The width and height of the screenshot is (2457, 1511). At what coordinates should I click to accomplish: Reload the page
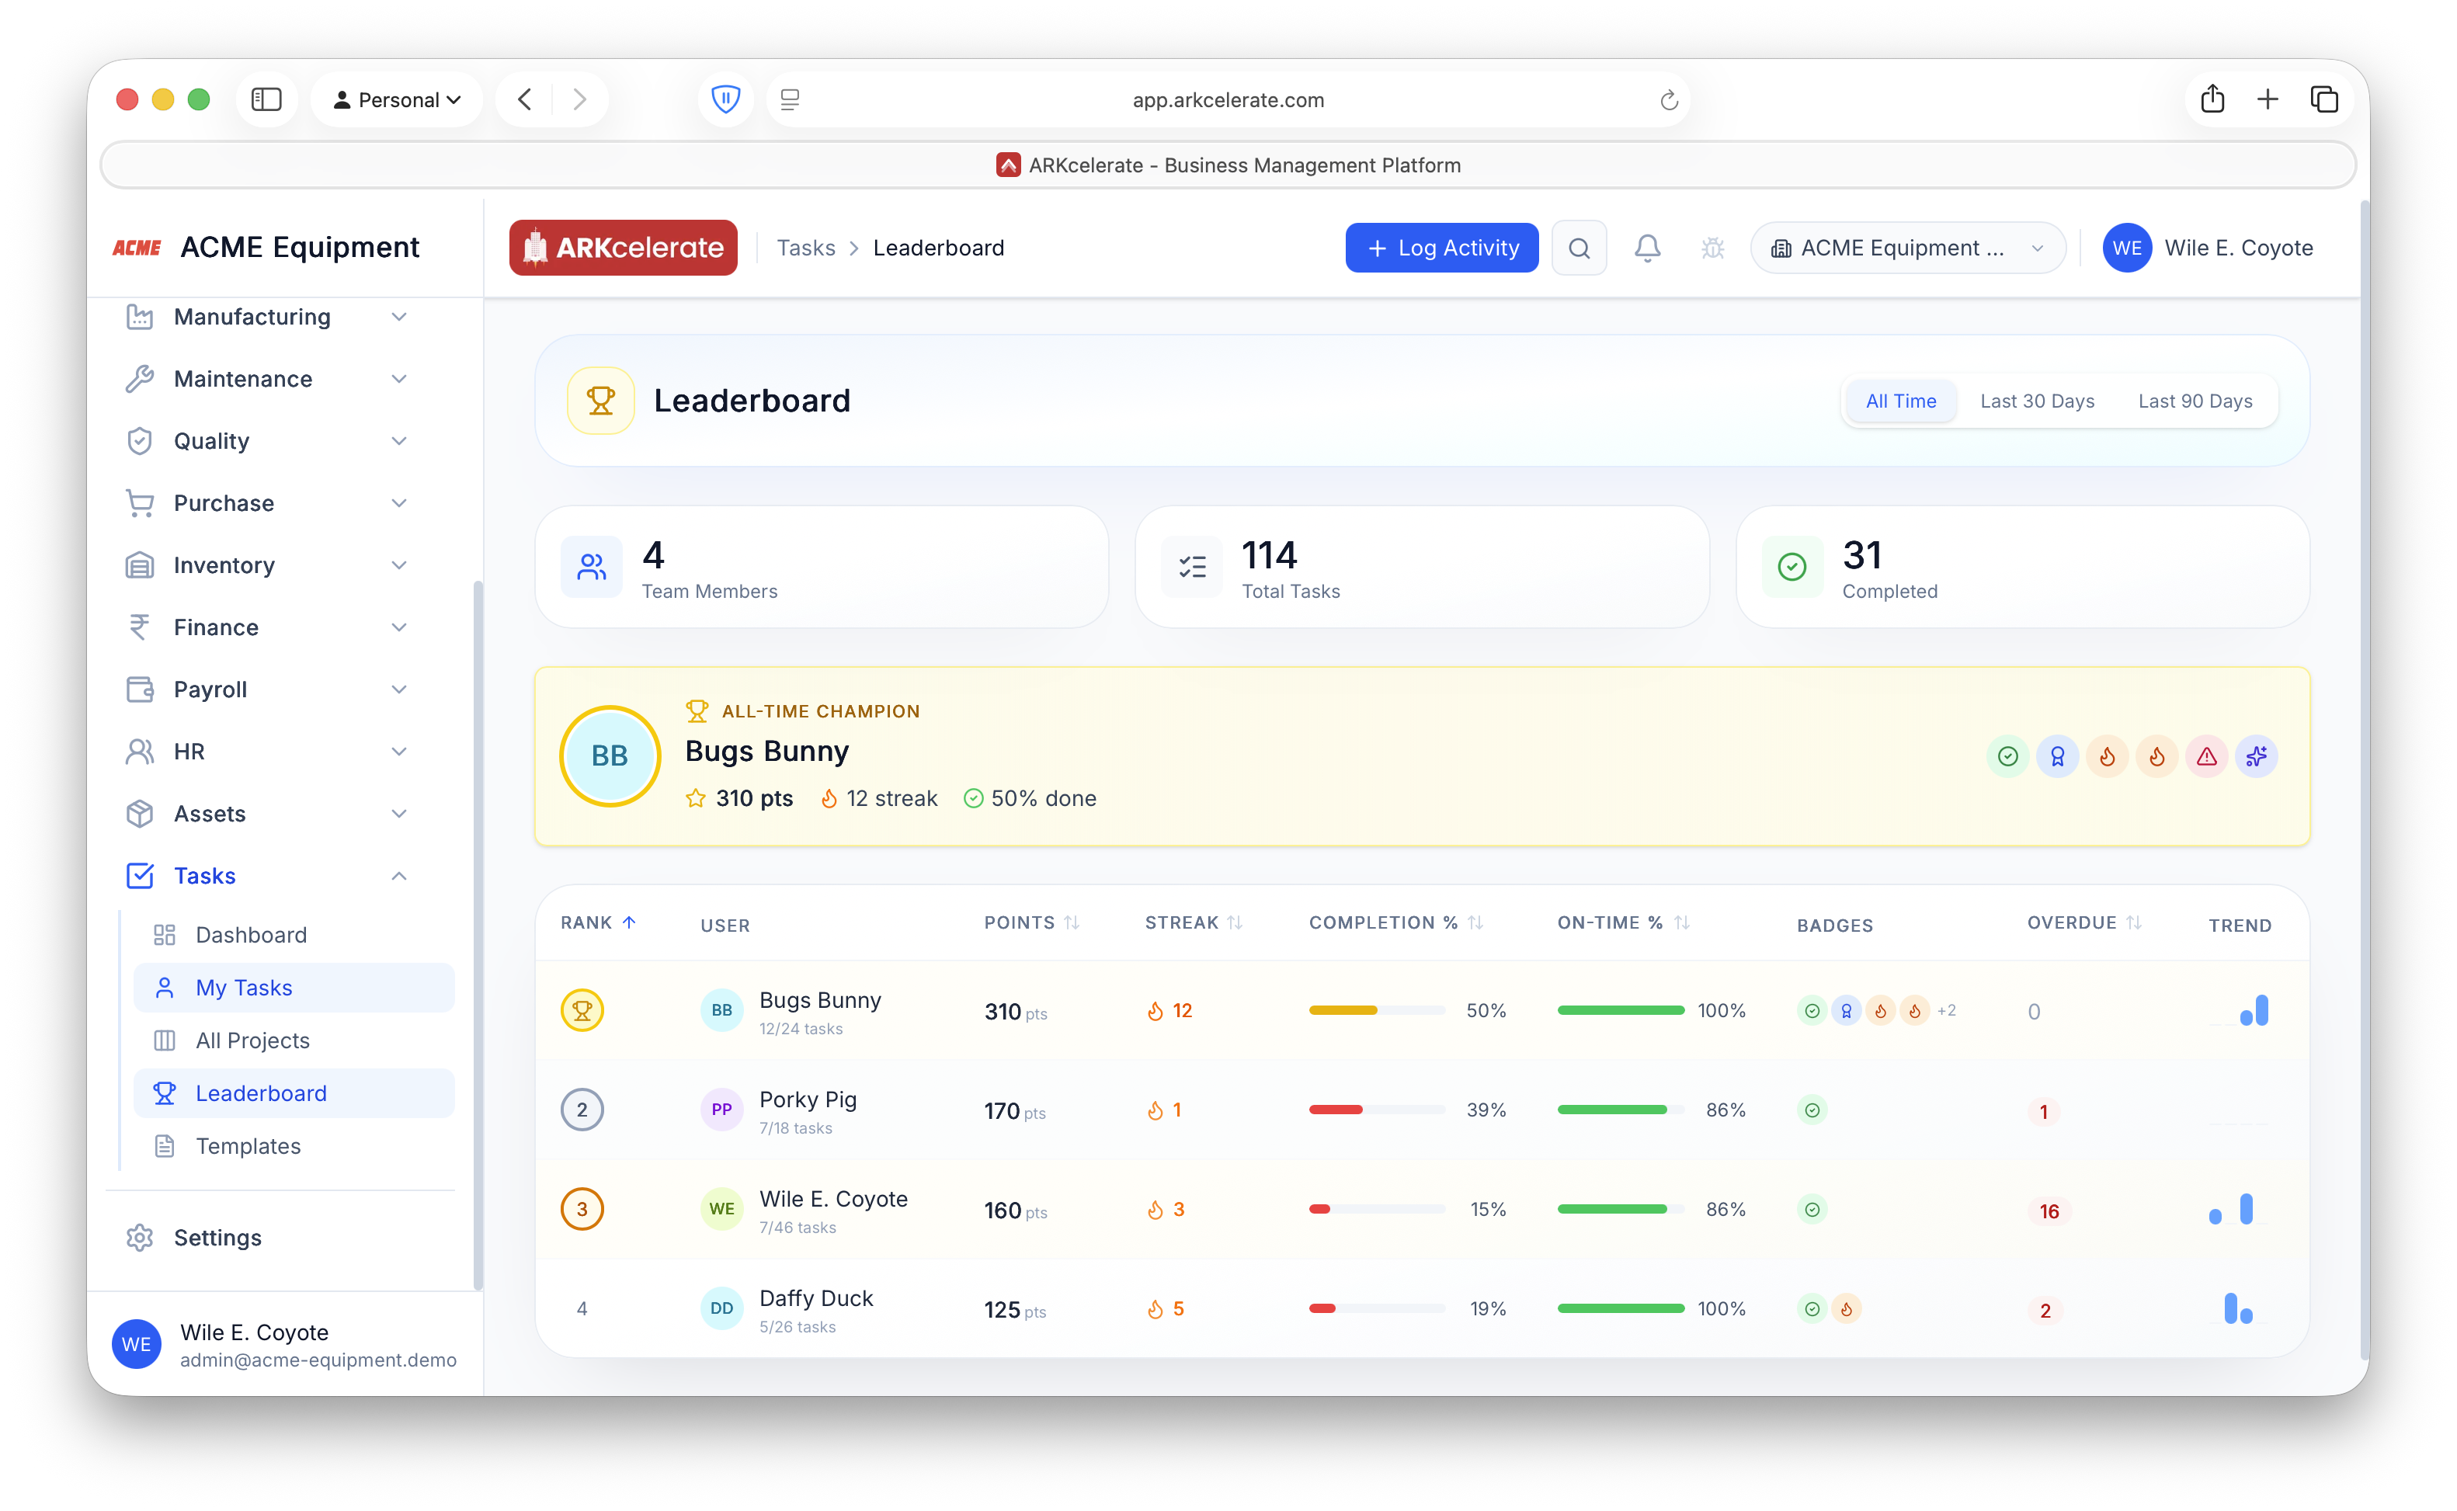click(x=1668, y=100)
